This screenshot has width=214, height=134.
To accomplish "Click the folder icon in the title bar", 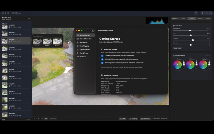I will [196, 13].
